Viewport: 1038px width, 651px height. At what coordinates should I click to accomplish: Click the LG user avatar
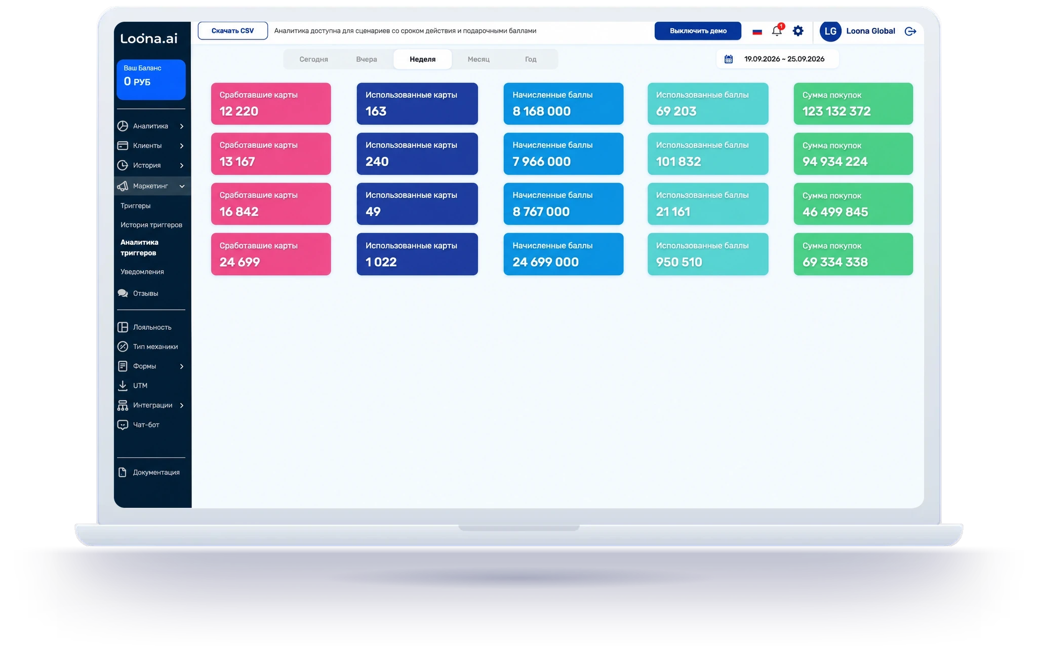pos(830,31)
